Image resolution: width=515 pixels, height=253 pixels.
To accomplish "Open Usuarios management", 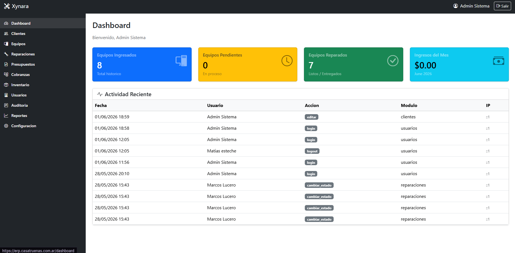I will tap(43, 95).
